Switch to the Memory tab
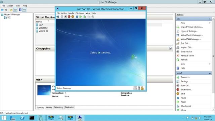 [49, 107]
